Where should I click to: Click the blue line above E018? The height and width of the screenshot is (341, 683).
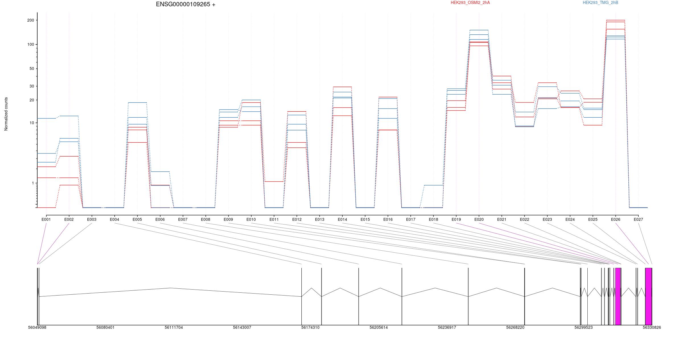point(433,185)
